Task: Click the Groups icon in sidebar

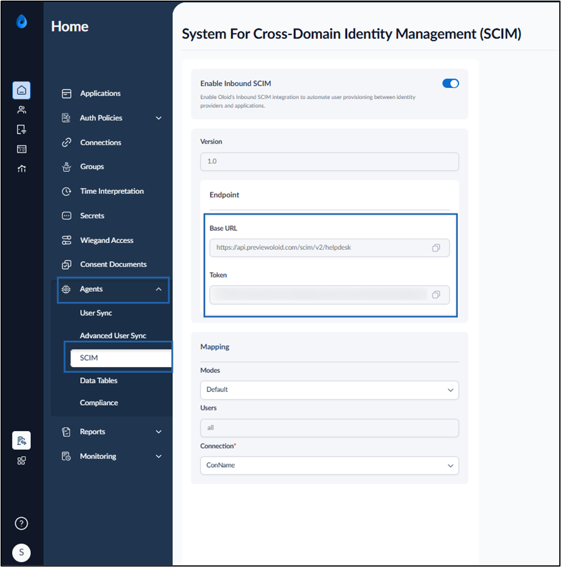Action: 66,167
